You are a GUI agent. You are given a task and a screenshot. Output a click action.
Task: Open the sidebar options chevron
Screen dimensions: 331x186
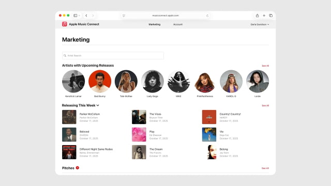pos(79,16)
